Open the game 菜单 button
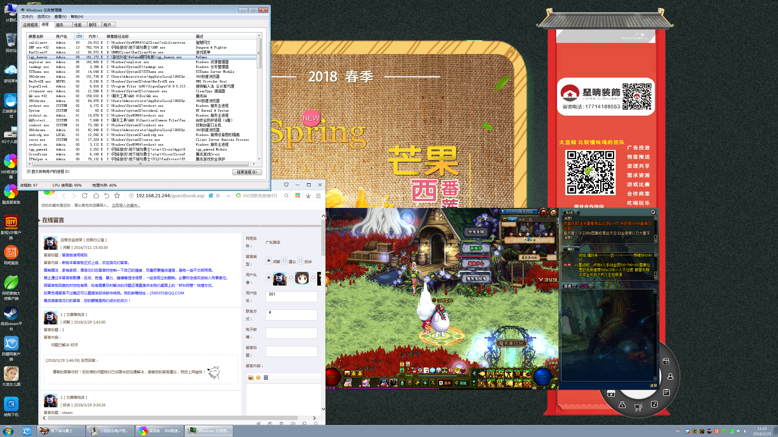The image size is (778, 437). point(445,383)
